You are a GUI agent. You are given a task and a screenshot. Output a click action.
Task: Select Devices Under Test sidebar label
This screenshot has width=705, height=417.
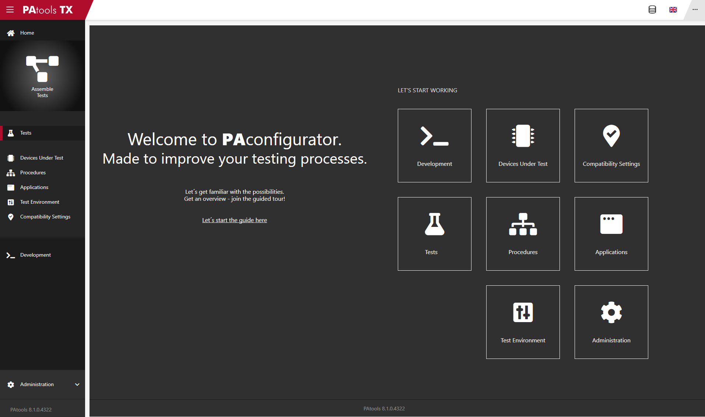tap(42, 158)
